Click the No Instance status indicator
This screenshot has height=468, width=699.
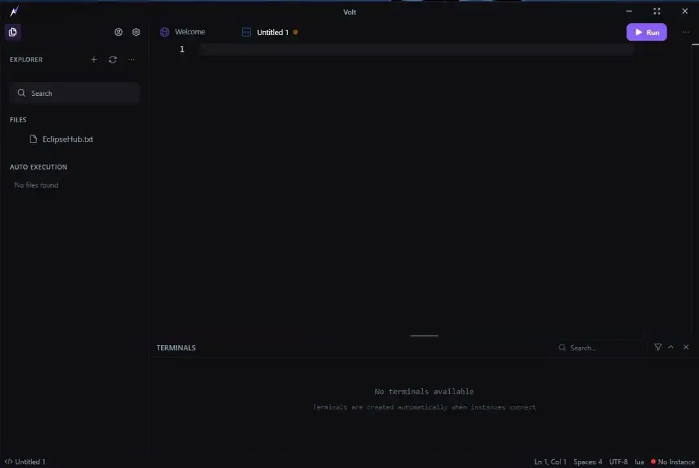[672, 462]
